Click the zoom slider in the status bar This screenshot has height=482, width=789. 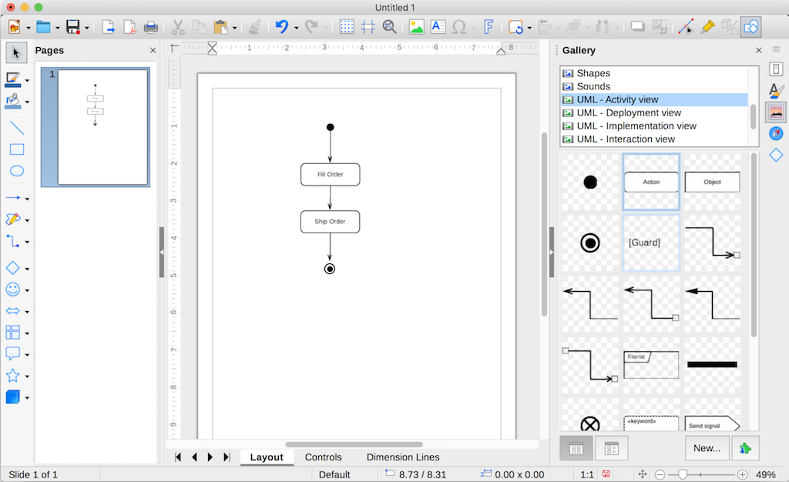(684, 474)
